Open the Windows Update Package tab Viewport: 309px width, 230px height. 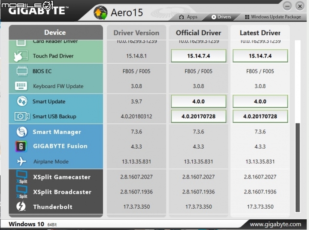tap(273, 17)
